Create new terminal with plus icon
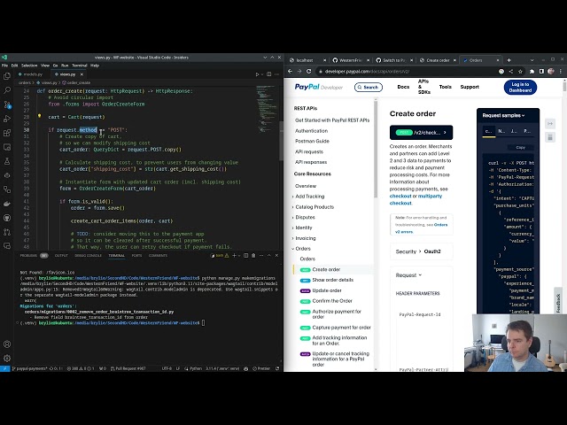Viewport: 567px width, 425px height. pos(234,256)
